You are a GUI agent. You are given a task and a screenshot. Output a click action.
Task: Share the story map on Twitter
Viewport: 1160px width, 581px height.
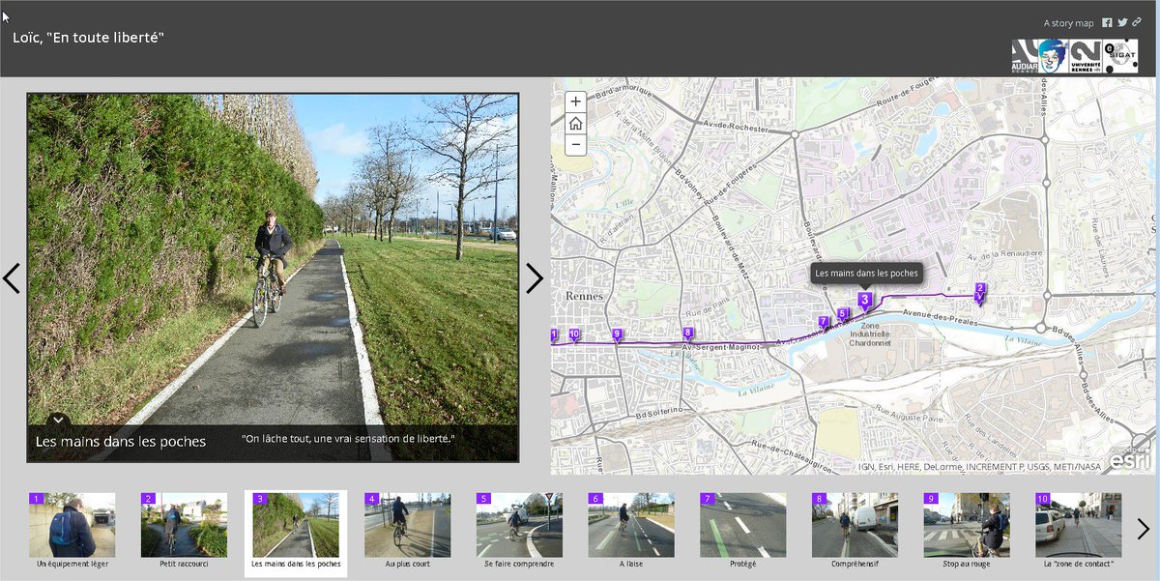1121,22
